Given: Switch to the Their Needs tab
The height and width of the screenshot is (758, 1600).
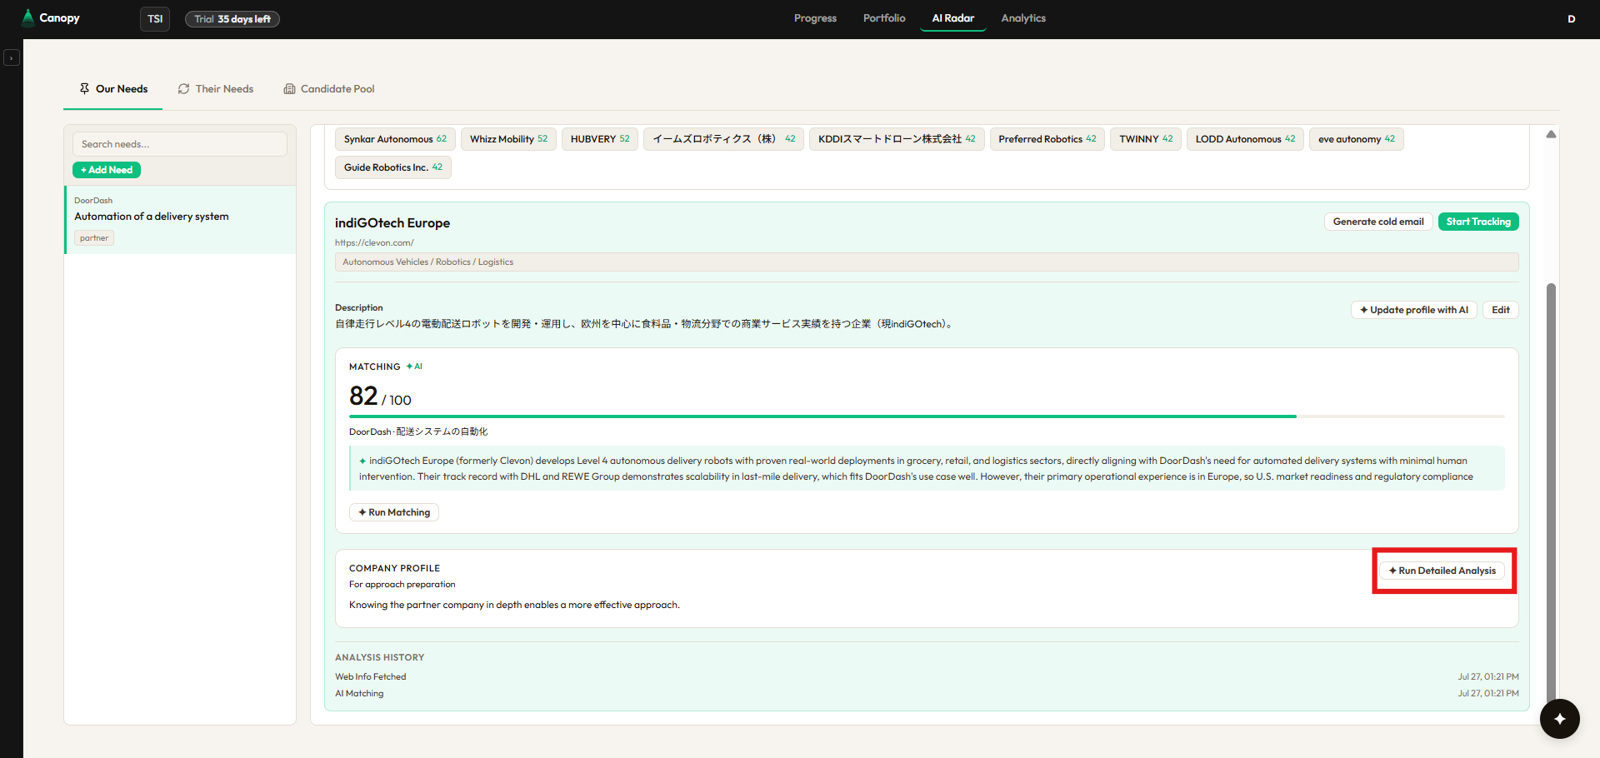Looking at the screenshot, I should [x=216, y=89].
